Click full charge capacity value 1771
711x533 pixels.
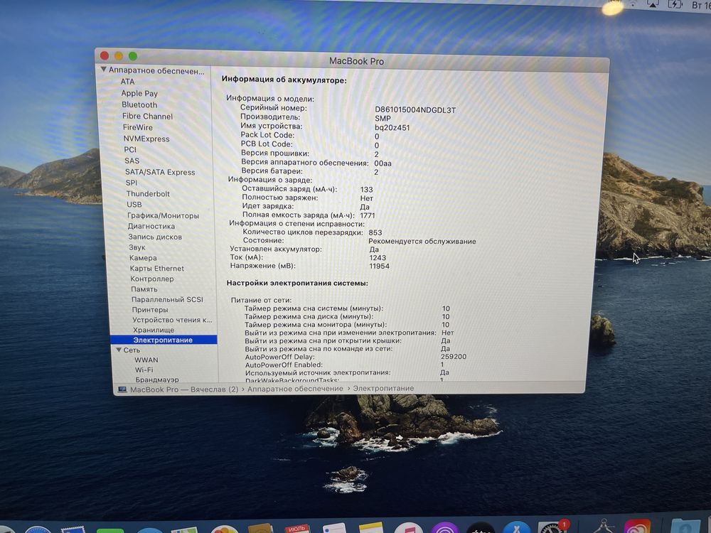[368, 215]
